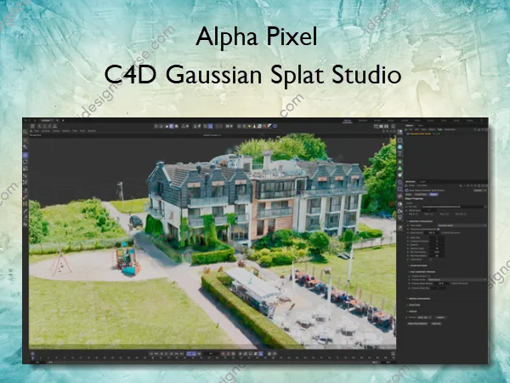Select the Scale tool in left toolbar

25,169
